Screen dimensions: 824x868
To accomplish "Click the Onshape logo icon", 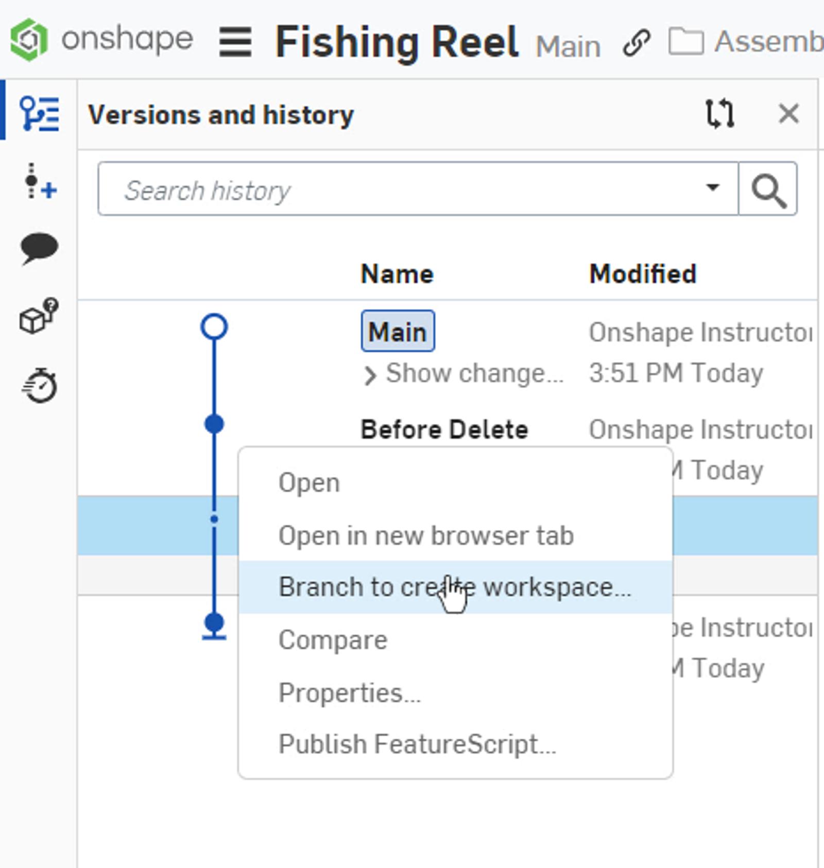I will (x=29, y=40).
